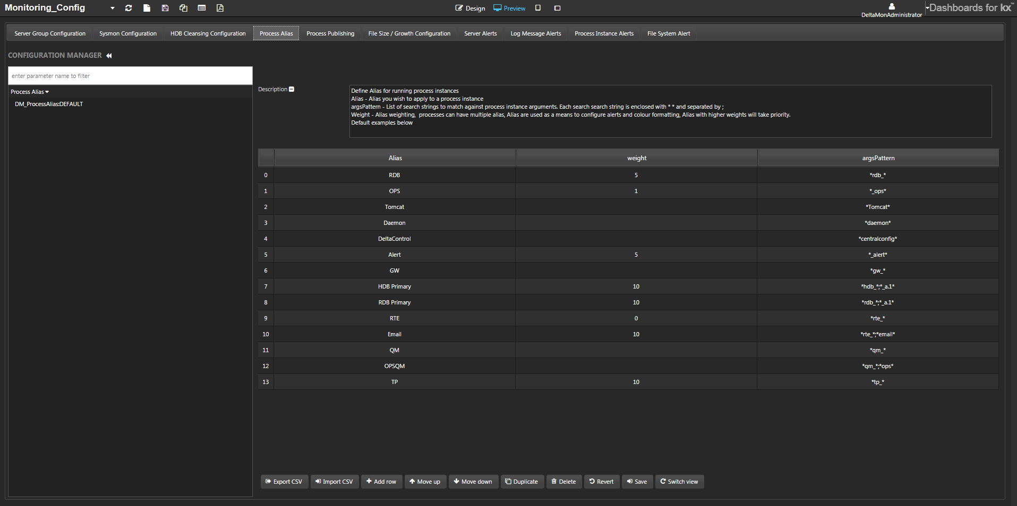Viewport: 1017px width, 506px height.
Task: Open the dashboard properties list icon
Action: [x=202, y=8]
